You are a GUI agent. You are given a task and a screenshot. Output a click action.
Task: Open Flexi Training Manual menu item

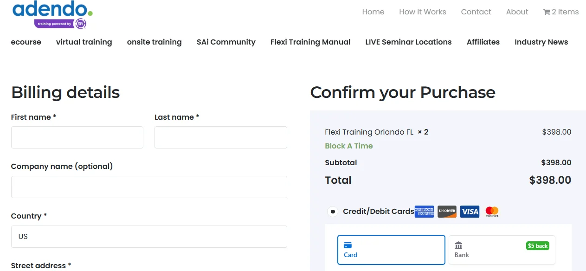pos(310,42)
